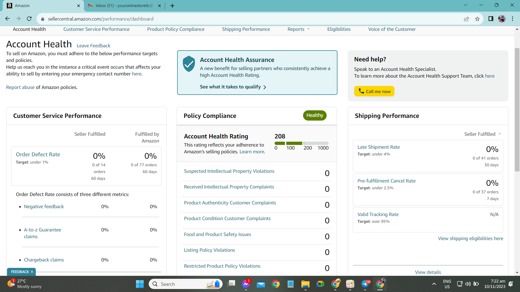The width and height of the screenshot is (520, 292).
Task: Open Notepad from the taskbar
Action: (x=291, y=284)
